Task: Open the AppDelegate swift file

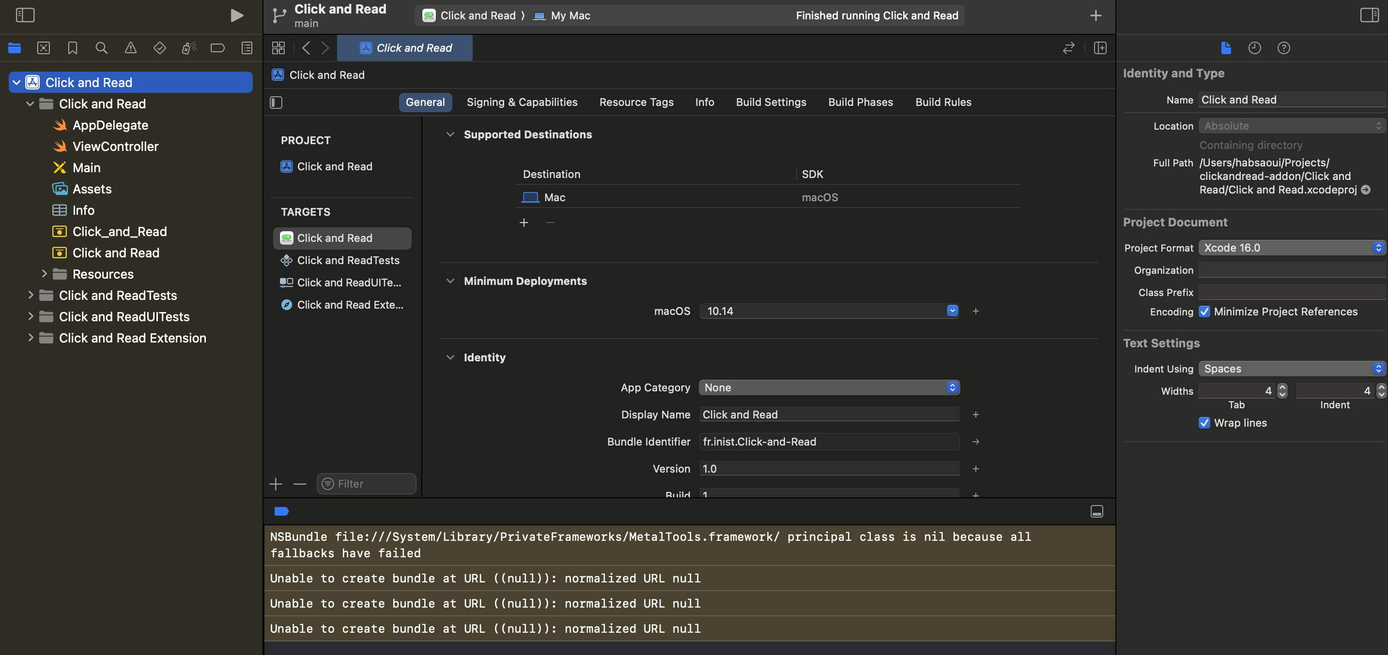Action: coord(110,125)
